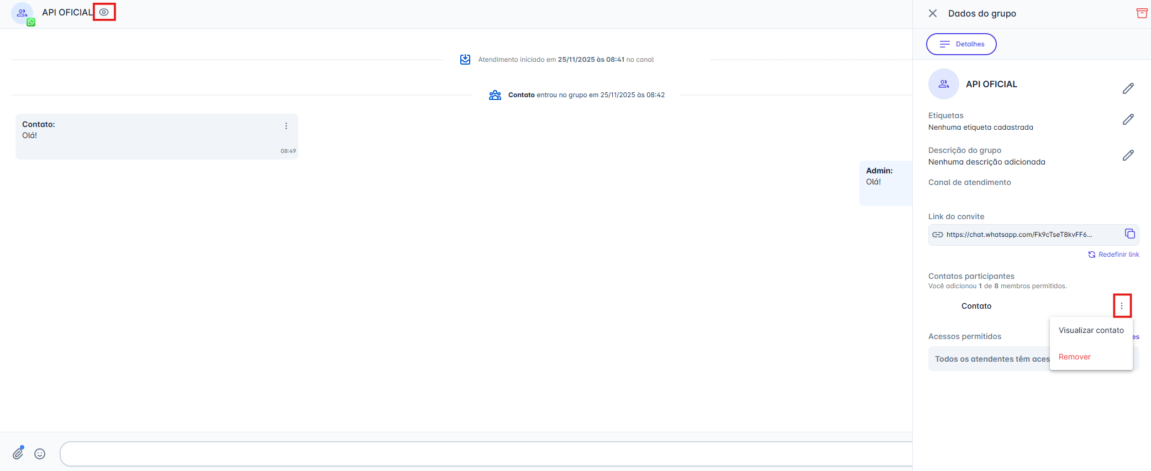Choose Remover from the context menu
1151x471 pixels.
pyautogui.click(x=1074, y=357)
